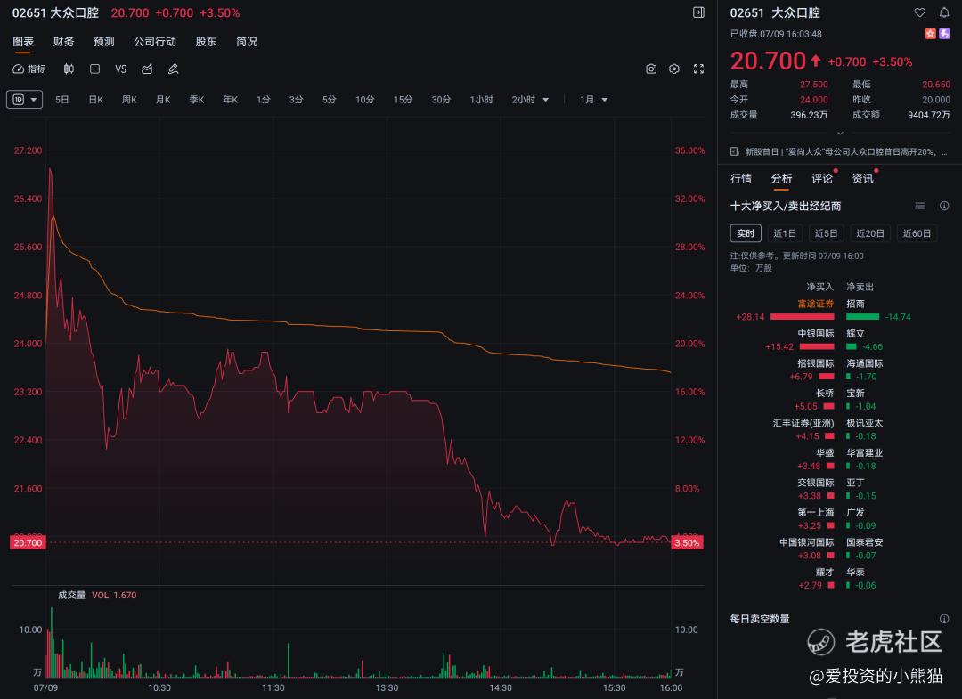Click the 成交量 VOL: 1.670 label
This screenshot has width=962, height=699.
click(97, 595)
